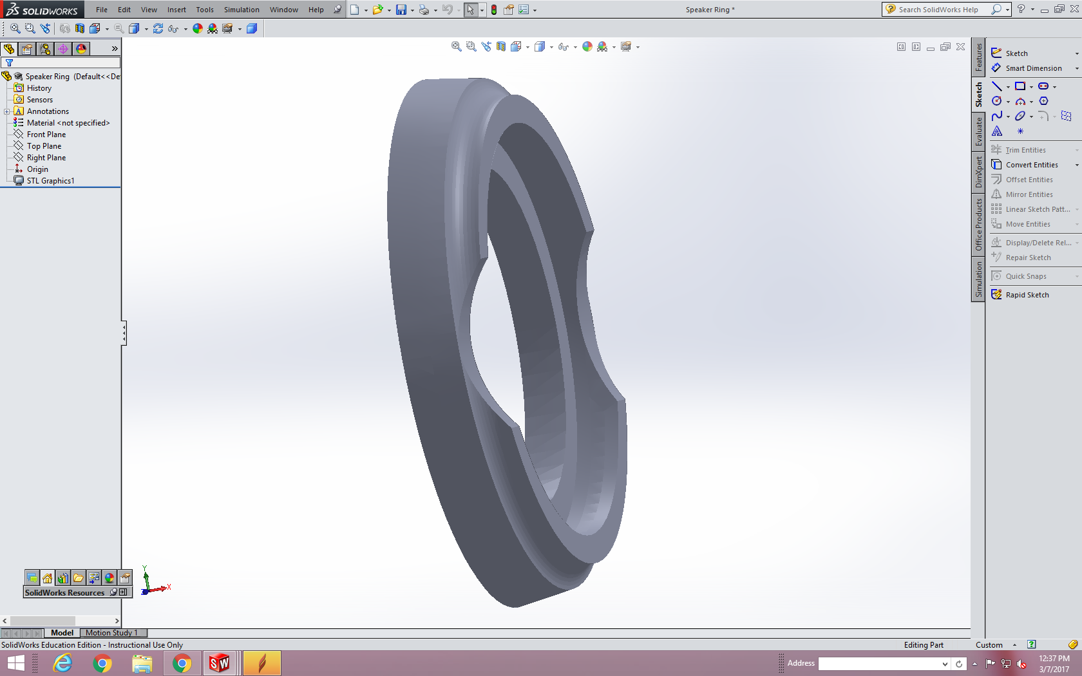Click the Previous View toggle arrow
The image size is (1082, 676).
click(x=486, y=46)
